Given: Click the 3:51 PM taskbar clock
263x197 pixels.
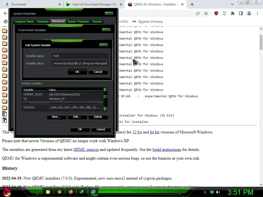Looking at the screenshot, I should coord(240,192).
